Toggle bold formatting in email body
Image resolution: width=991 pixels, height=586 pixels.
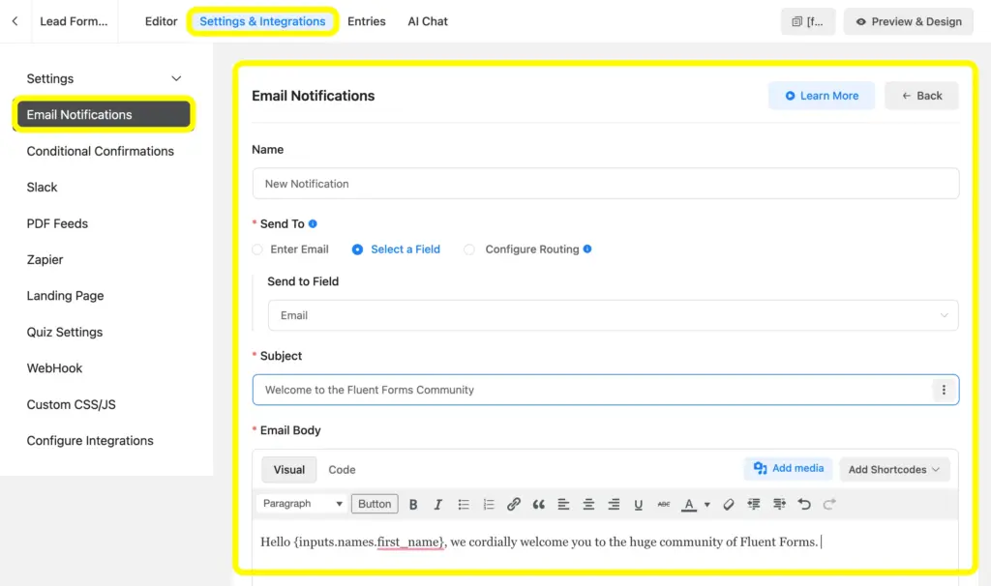click(412, 504)
